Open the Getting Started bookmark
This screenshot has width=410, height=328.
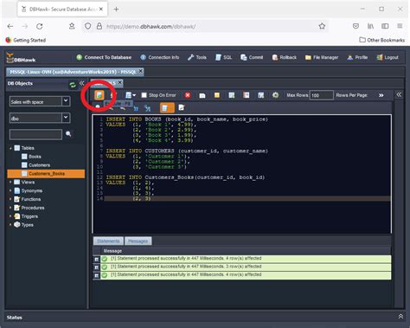[26, 40]
